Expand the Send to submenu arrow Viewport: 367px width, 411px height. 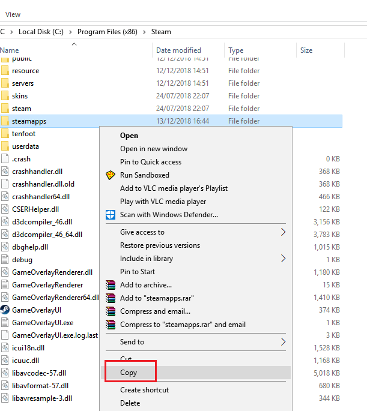pos(284,342)
